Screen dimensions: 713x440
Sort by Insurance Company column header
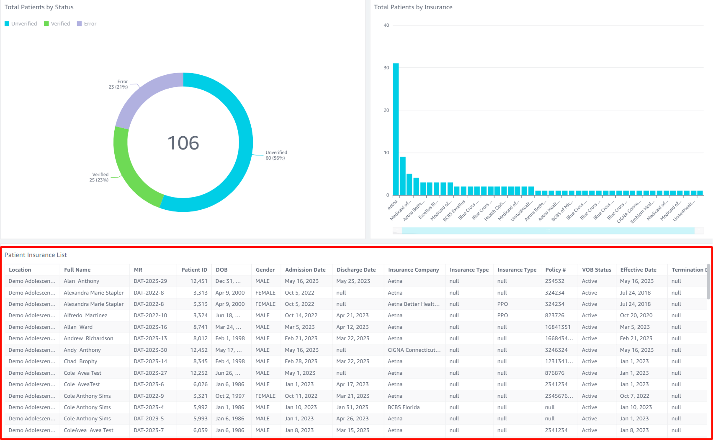click(413, 270)
